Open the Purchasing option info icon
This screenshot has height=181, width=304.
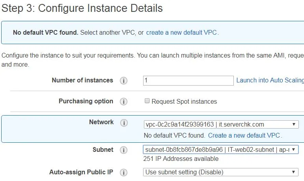pyautogui.click(x=123, y=101)
